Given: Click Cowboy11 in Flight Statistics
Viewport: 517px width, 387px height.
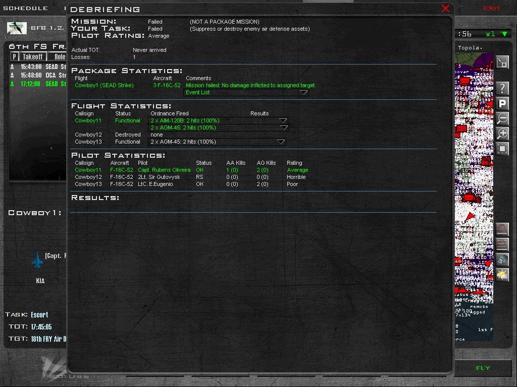Looking at the screenshot, I should 88,120.
